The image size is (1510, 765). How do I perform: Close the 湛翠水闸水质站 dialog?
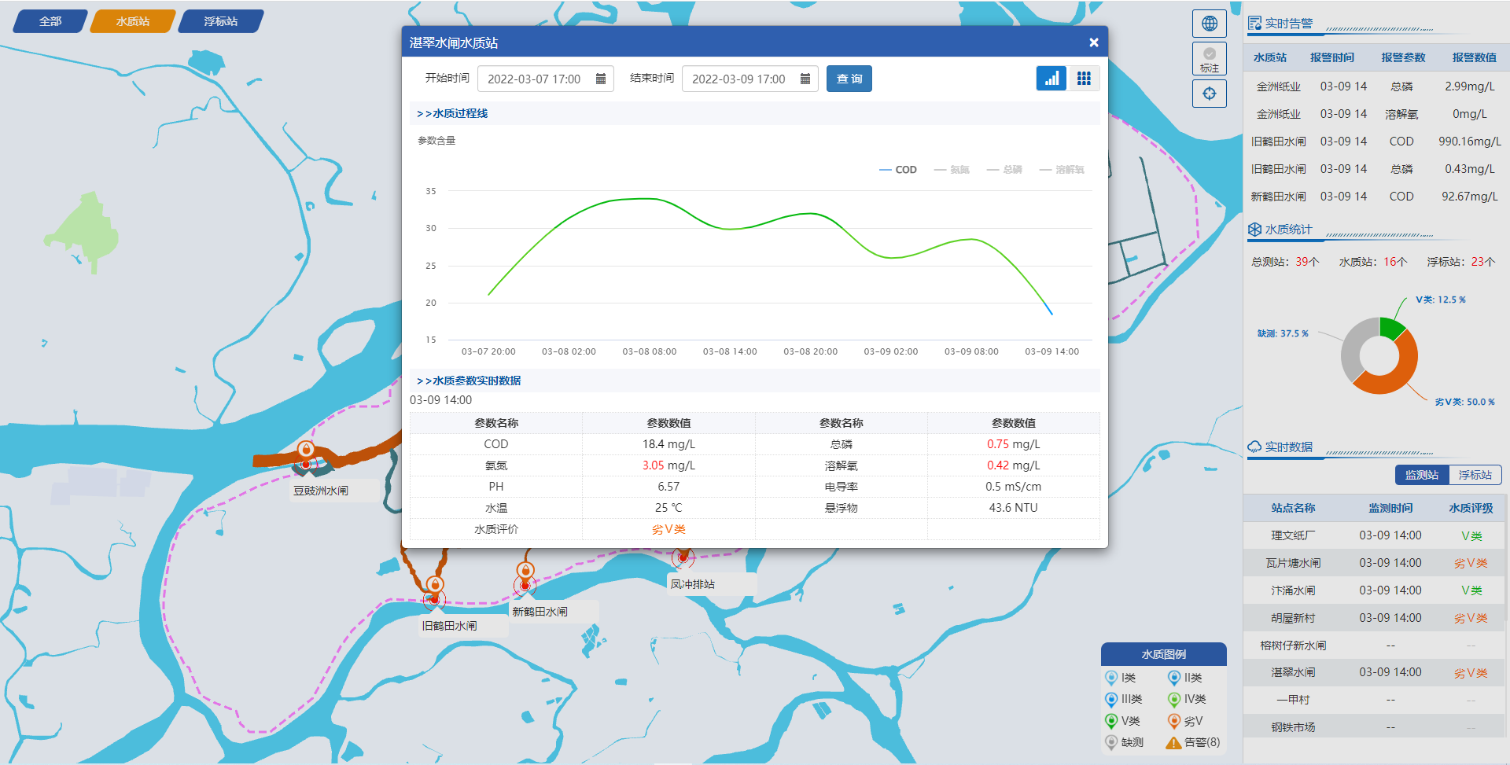(x=1093, y=42)
